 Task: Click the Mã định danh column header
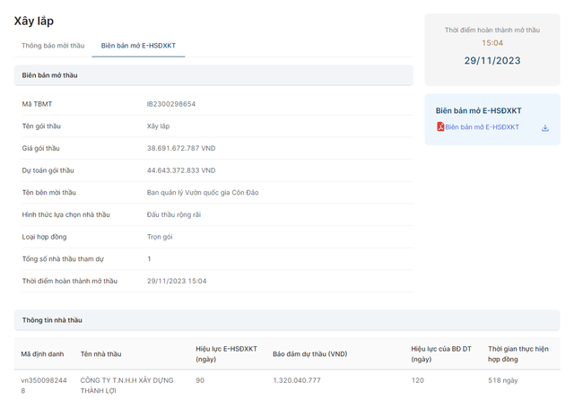[x=42, y=353]
